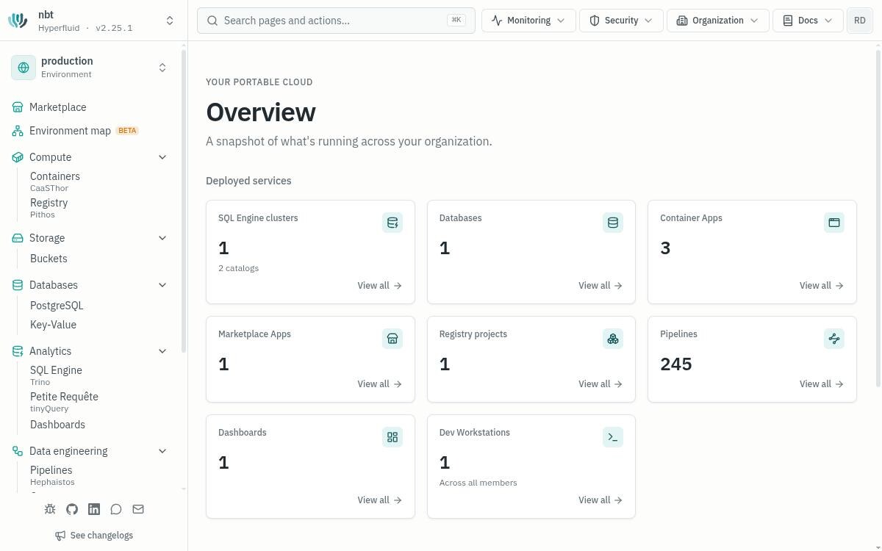Image resolution: width=882 pixels, height=551 pixels.
Task: Collapse the Compute section chevron
Action: [162, 157]
